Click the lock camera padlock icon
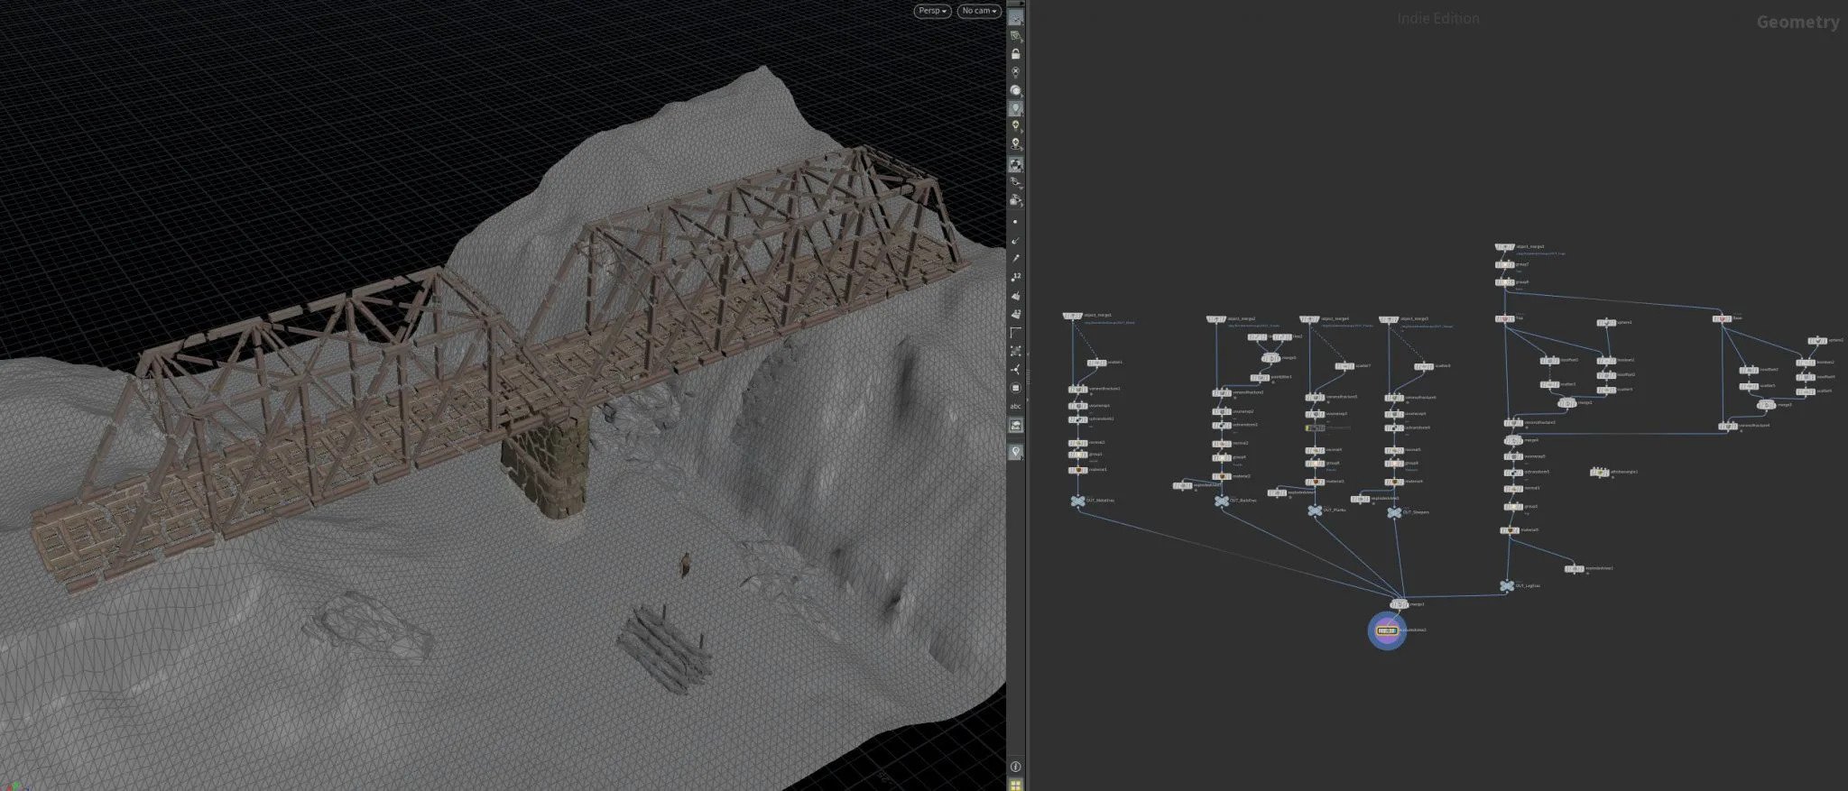This screenshot has width=1848, height=791. (1016, 54)
